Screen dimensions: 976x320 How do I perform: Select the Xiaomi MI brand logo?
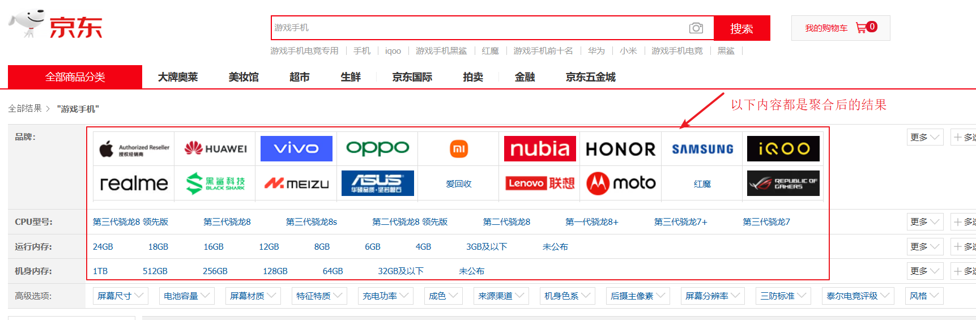click(x=459, y=149)
